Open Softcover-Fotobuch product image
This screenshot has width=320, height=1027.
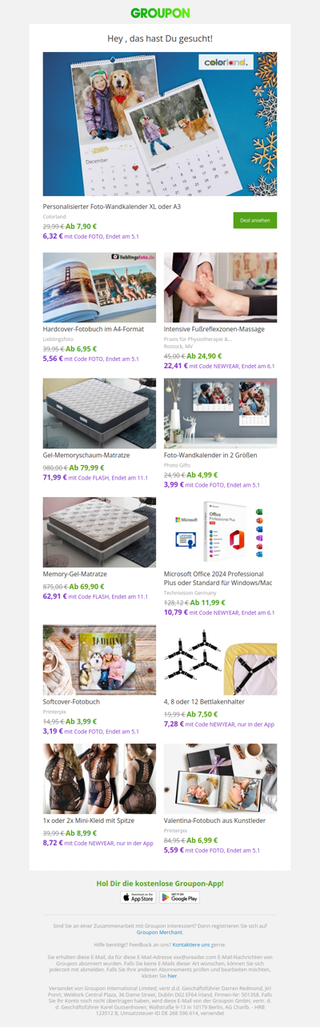99,660
